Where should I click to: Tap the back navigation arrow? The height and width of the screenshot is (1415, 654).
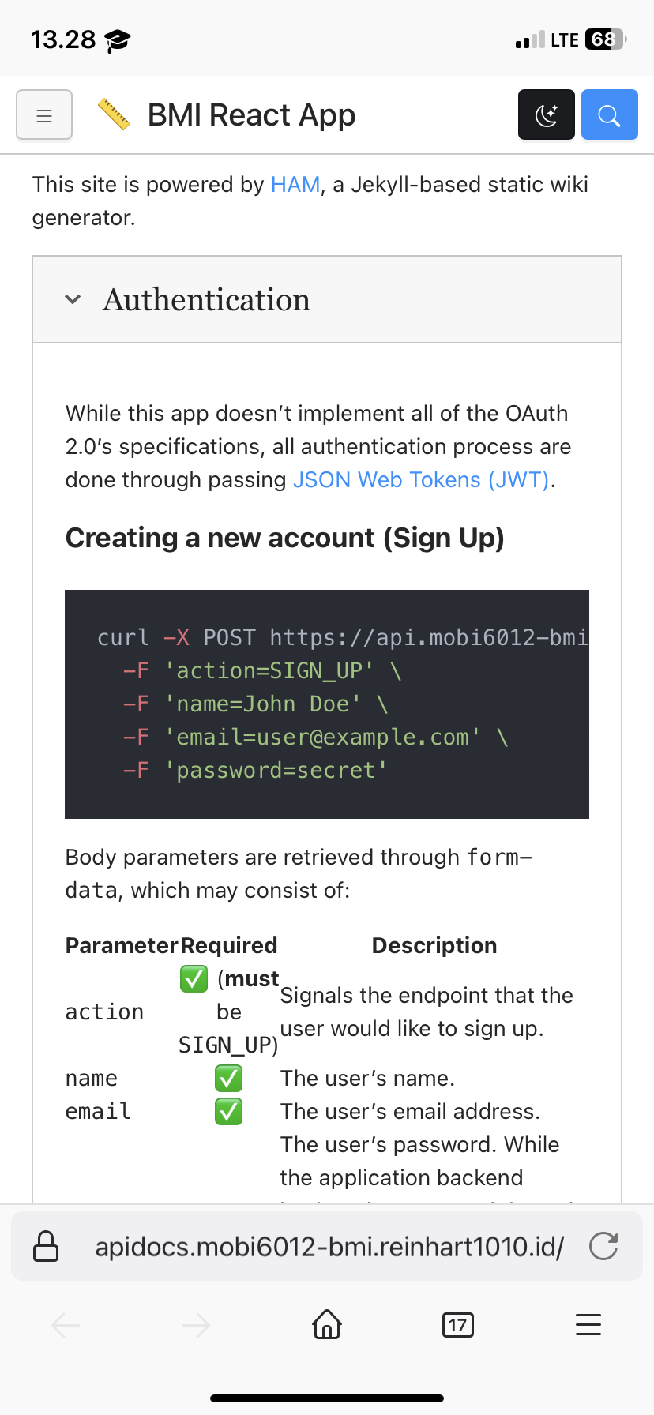(x=66, y=1324)
